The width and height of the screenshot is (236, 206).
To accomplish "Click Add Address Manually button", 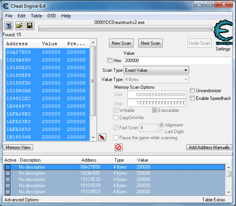I will click(209, 147).
